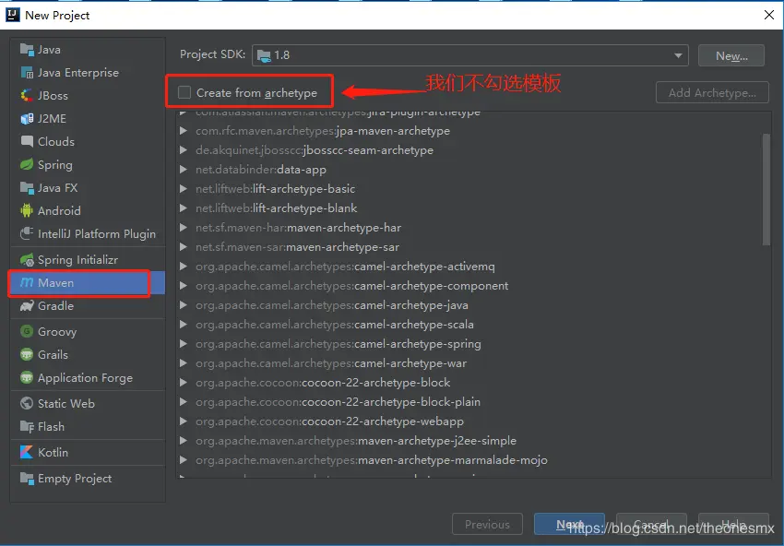Click the IntelliJ Platform Plugin icon
The image size is (784, 546).
click(27, 233)
